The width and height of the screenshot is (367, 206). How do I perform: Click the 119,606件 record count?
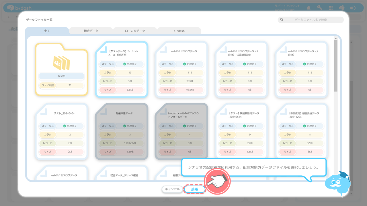[130, 143]
